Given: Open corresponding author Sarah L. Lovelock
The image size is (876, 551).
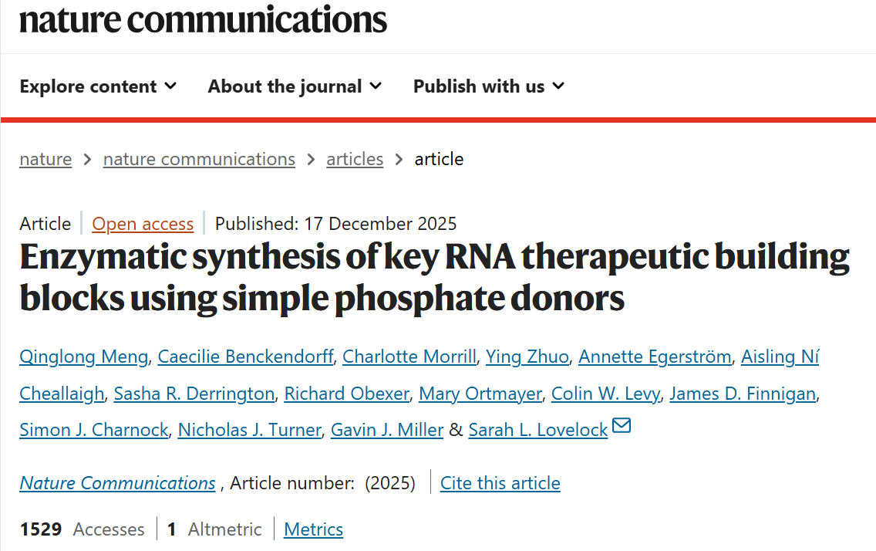Looking at the screenshot, I should click(538, 431).
